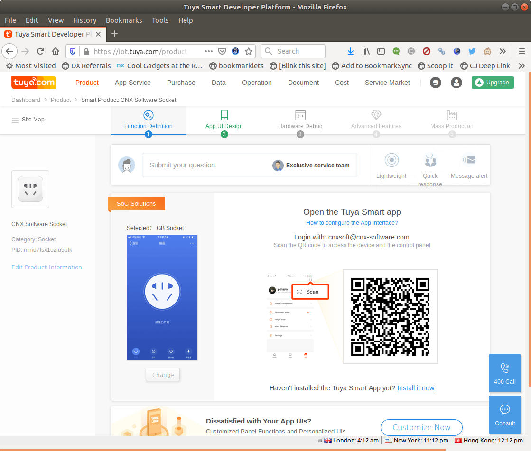Click the Exclusive service team label

317,166
